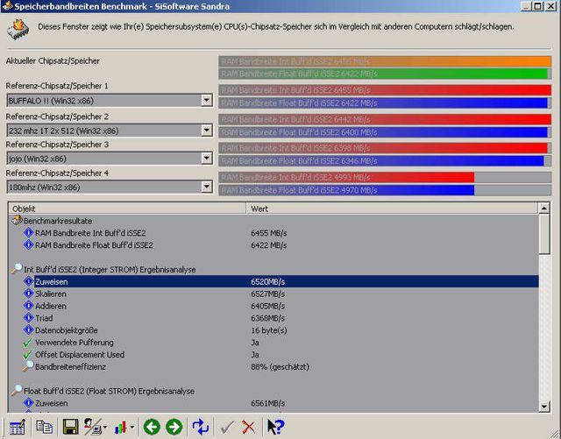
Task: Select the Offset Displacement Used row
Action: (273, 355)
